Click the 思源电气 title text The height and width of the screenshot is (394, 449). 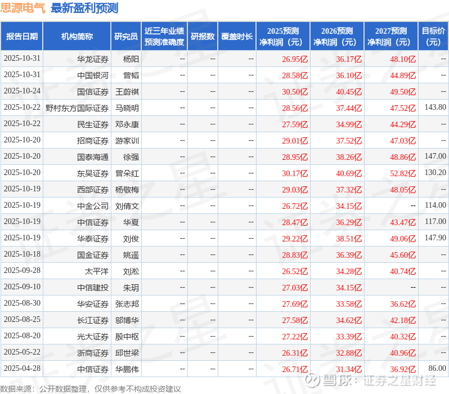pos(23,8)
